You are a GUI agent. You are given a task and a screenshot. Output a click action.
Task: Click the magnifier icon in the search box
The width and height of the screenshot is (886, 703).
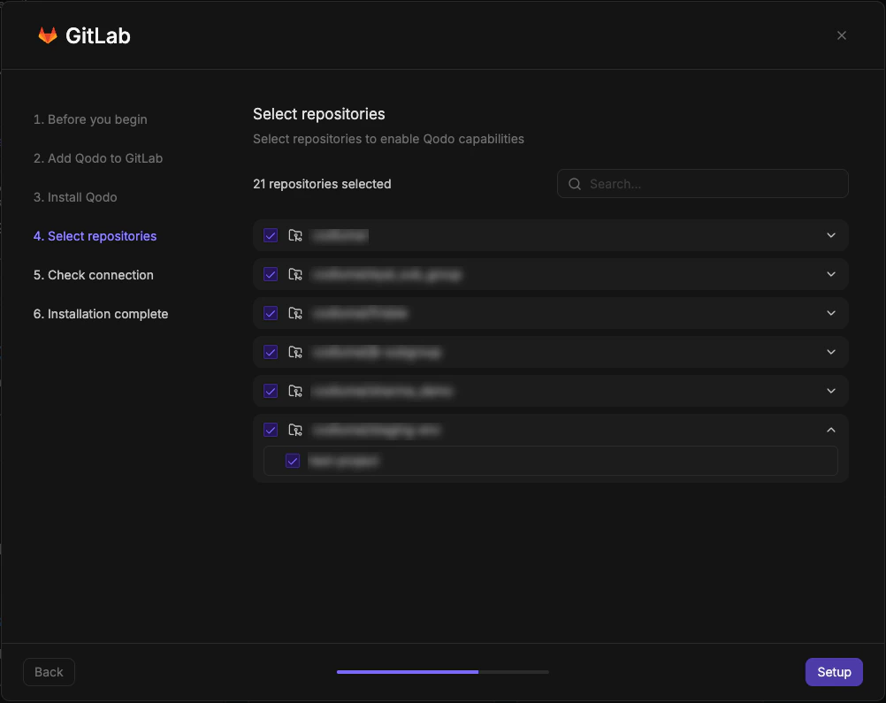pyautogui.click(x=575, y=184)
